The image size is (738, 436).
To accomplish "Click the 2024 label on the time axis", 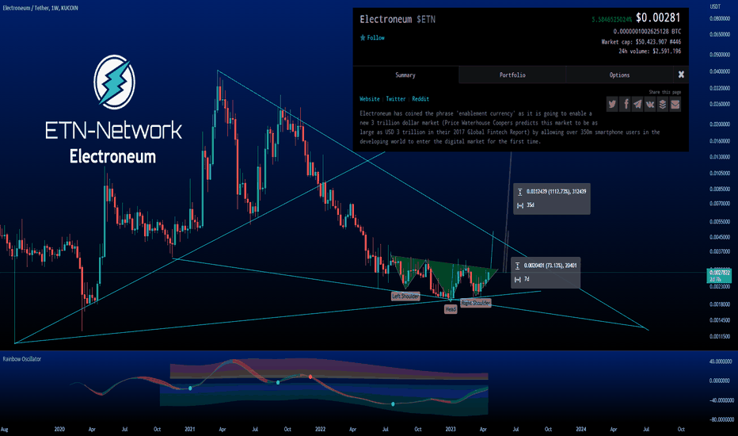I will 581,430.
